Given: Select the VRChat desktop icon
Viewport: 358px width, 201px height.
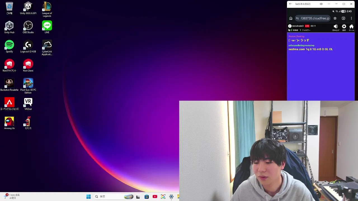Looking at the screenshot, I should point(28,104).
